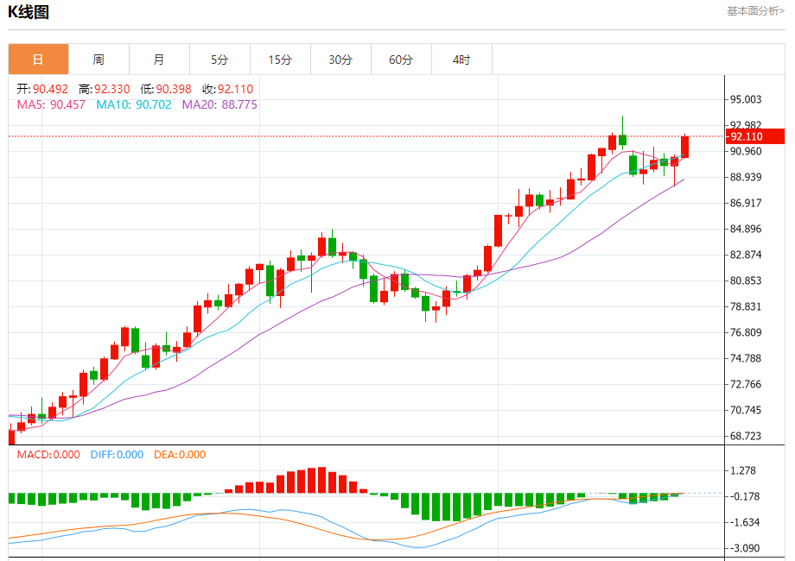The image size is (795, 561).
Task: Click the blue DIFF value label
Action: pyautogui.click(x=117, y=454)
